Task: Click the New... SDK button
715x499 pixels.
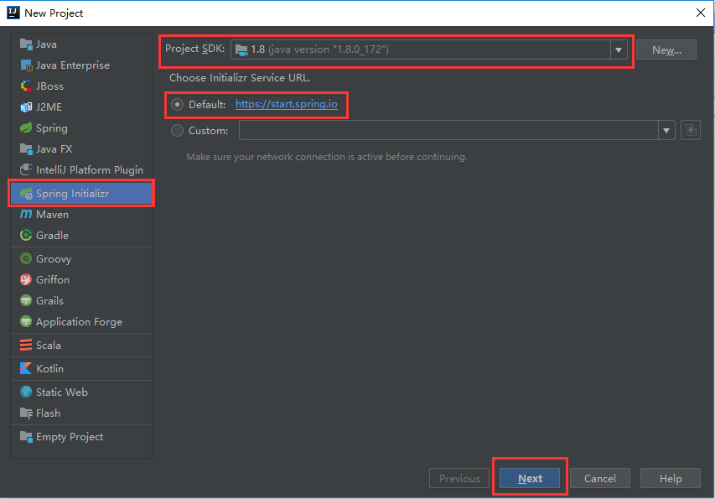Action: tap(666, 49)
